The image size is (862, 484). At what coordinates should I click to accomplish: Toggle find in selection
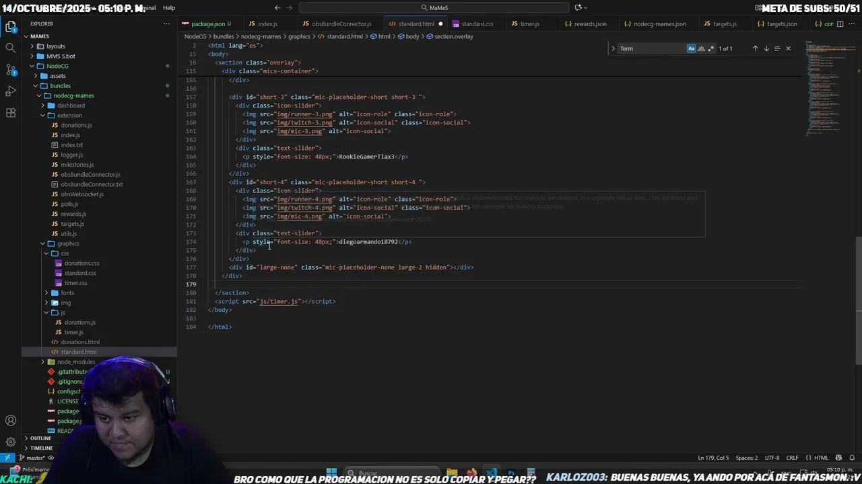point(776,48)
